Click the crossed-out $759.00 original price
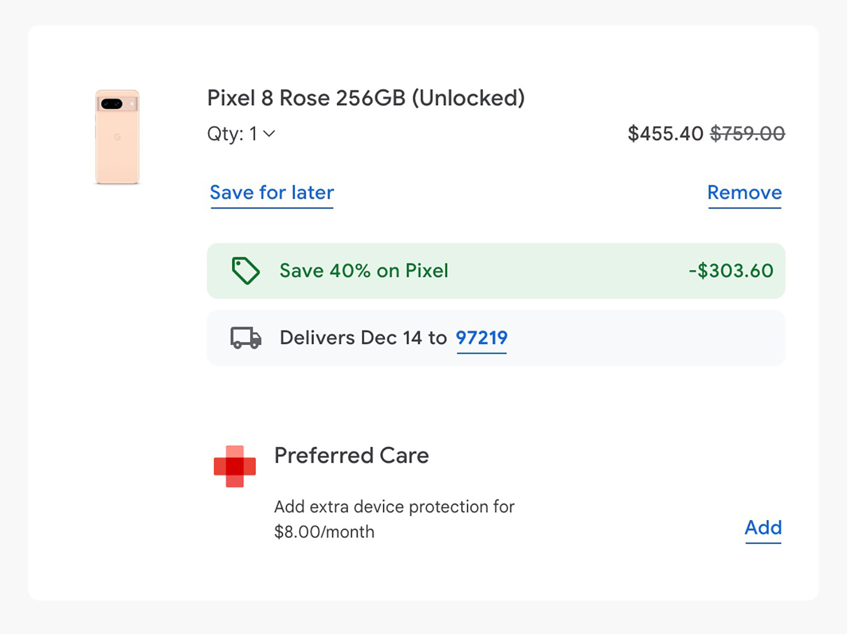The image size is (847, 634). coord(747,133)
